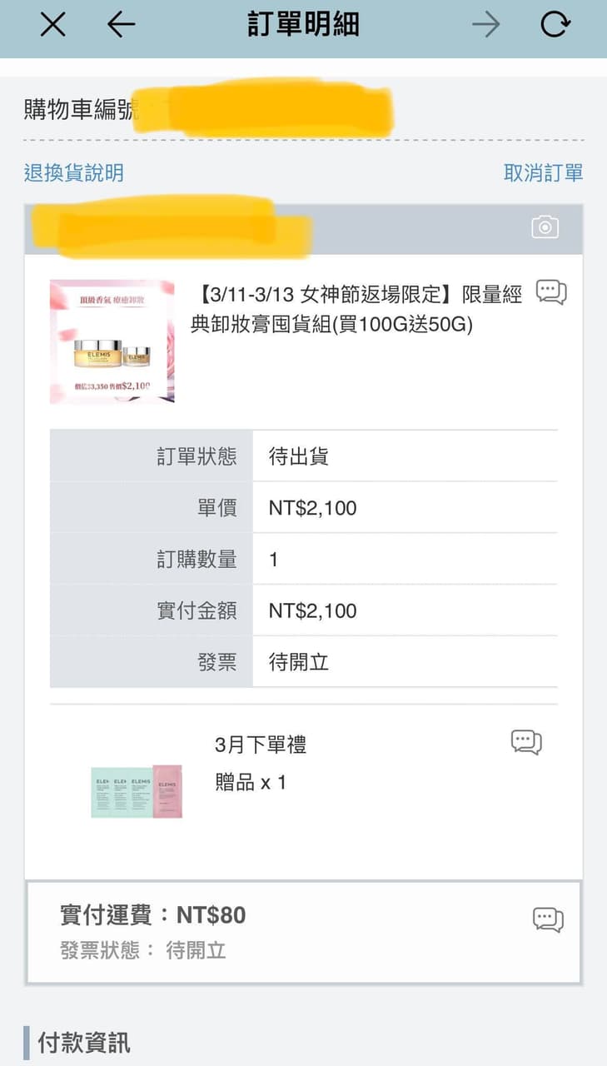The height and width of the screenshot is (1066, 607).
Task: Open chat icon beside cleansing balm product
Action: coord(550,291)
